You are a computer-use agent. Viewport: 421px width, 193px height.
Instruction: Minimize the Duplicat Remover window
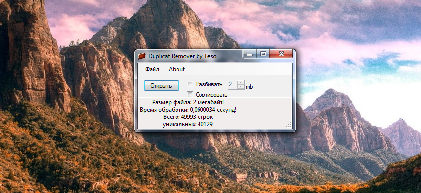pyautogui.click(x=250, y=54)
